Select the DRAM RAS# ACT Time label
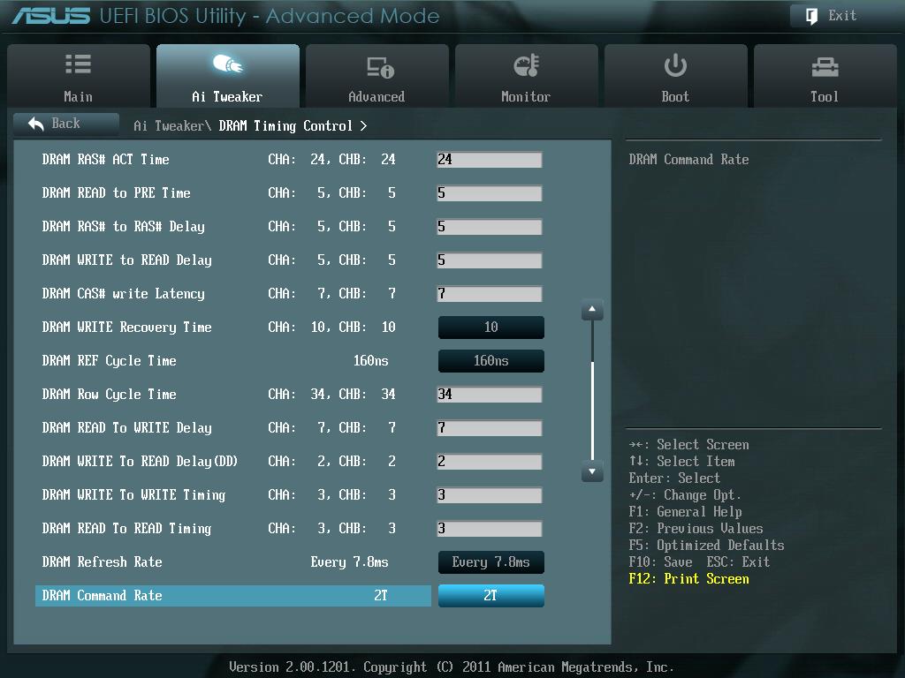The width and height of the screenshot is (905, 678). [106, 160]
